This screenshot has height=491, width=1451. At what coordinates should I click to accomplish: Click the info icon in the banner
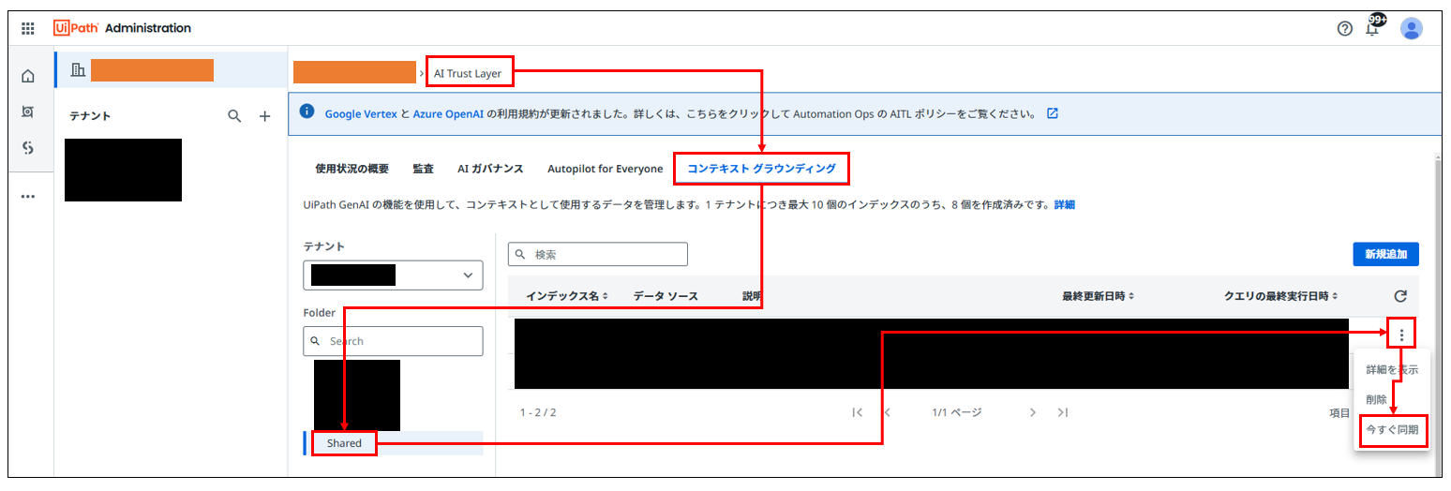coord(307,112)
